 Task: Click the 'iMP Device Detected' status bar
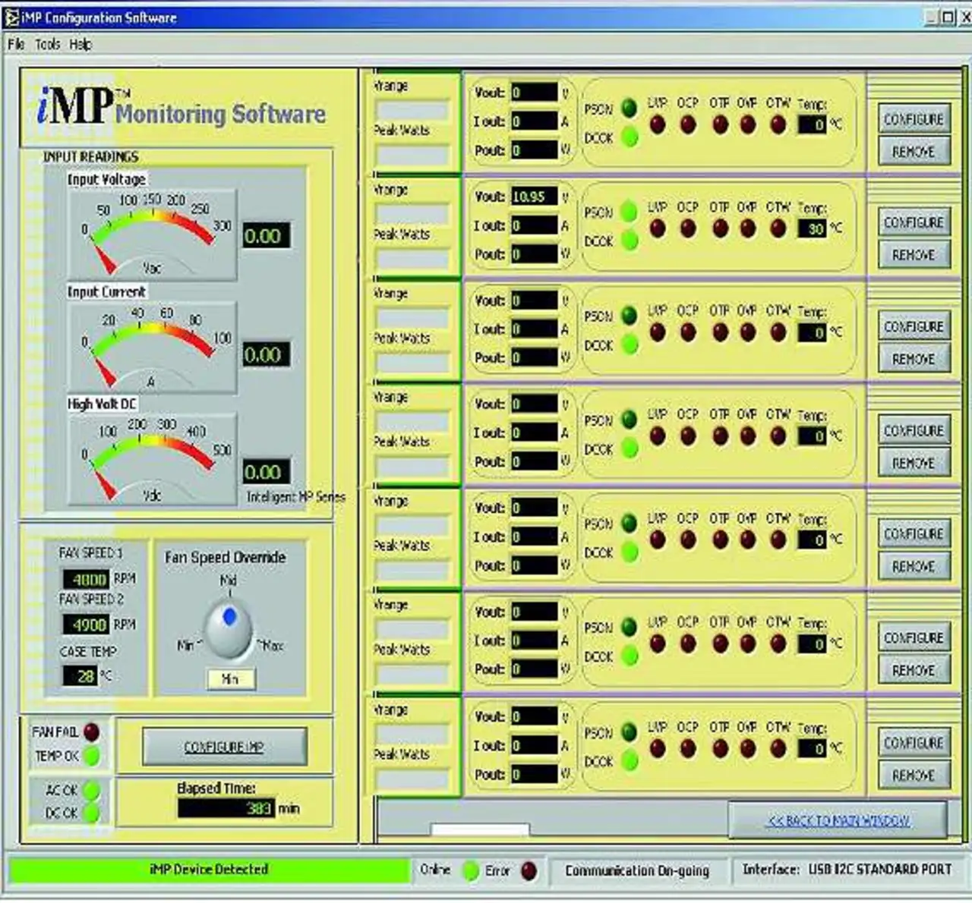click(209, 870)
